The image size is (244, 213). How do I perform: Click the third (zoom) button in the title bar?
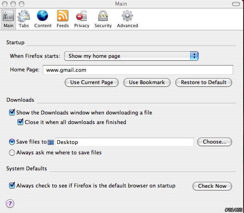click(22, 4)
